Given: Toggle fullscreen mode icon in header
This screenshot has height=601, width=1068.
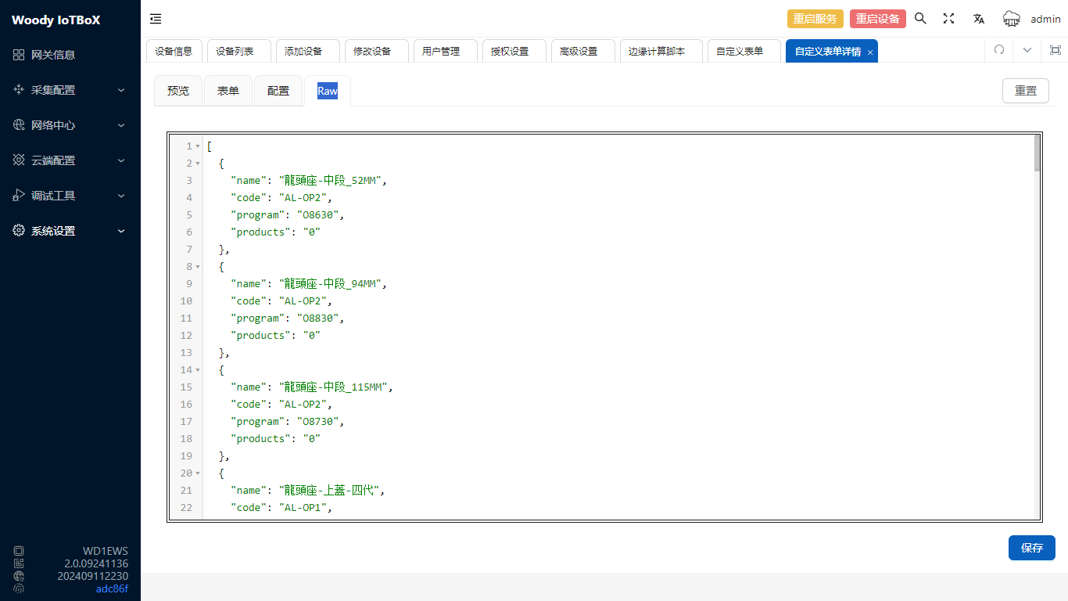Looking at the screenshot, I should coord(948,19).
